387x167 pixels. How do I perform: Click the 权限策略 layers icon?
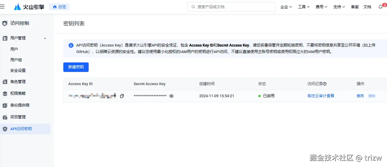click(5, 94)
